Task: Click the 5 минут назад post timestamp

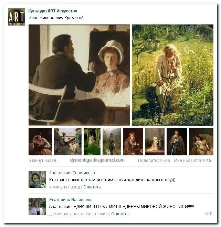Action: point(42,161)
